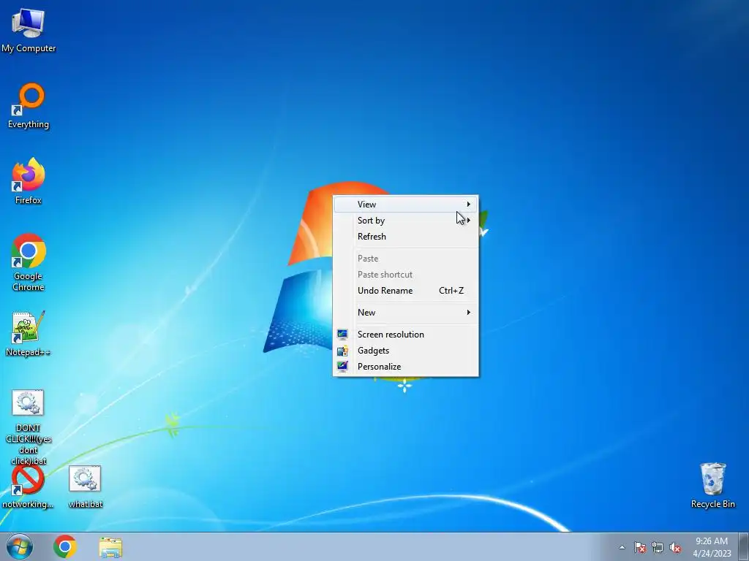Open Windows Explorer from the taskbar
Viewport: 749px width, 561px height.
point(110,547)
